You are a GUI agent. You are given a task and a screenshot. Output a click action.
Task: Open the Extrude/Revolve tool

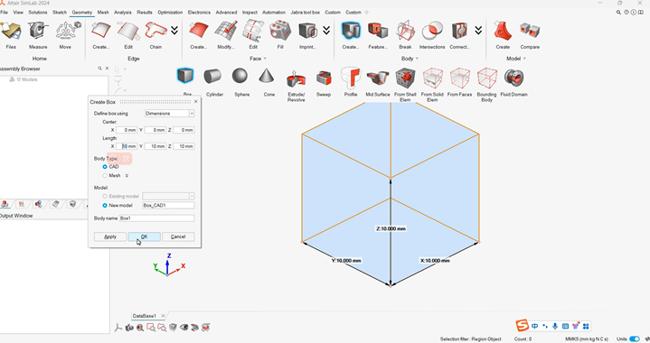[296, 79]
